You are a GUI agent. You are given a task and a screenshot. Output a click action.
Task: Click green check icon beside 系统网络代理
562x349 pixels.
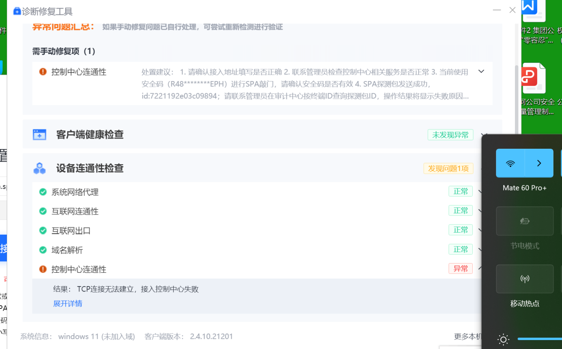[43, 192]
